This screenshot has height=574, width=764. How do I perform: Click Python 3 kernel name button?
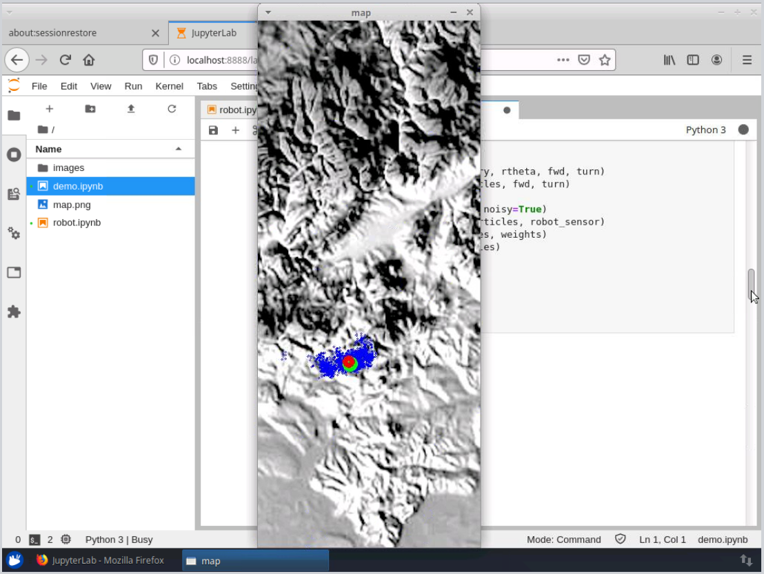pos(705,130)
